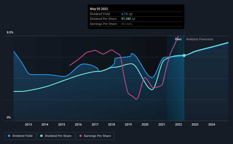Click the blue Dividend Yield legend dot

pos(9,136)
